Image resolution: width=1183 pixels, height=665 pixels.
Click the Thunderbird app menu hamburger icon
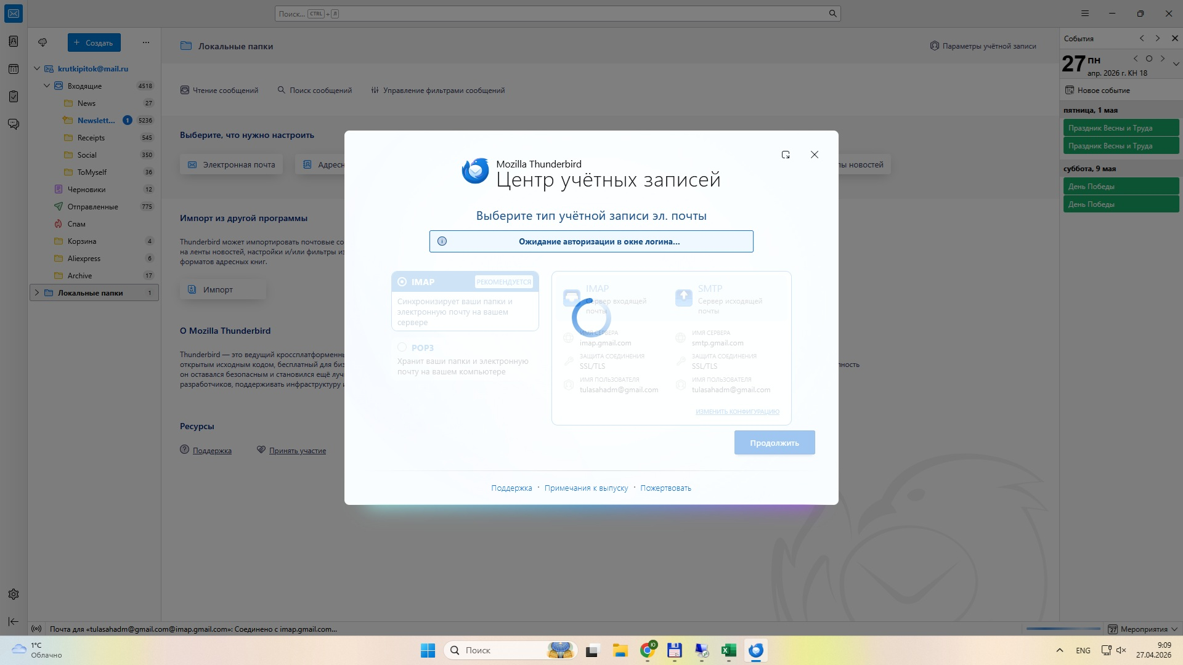1085,14
